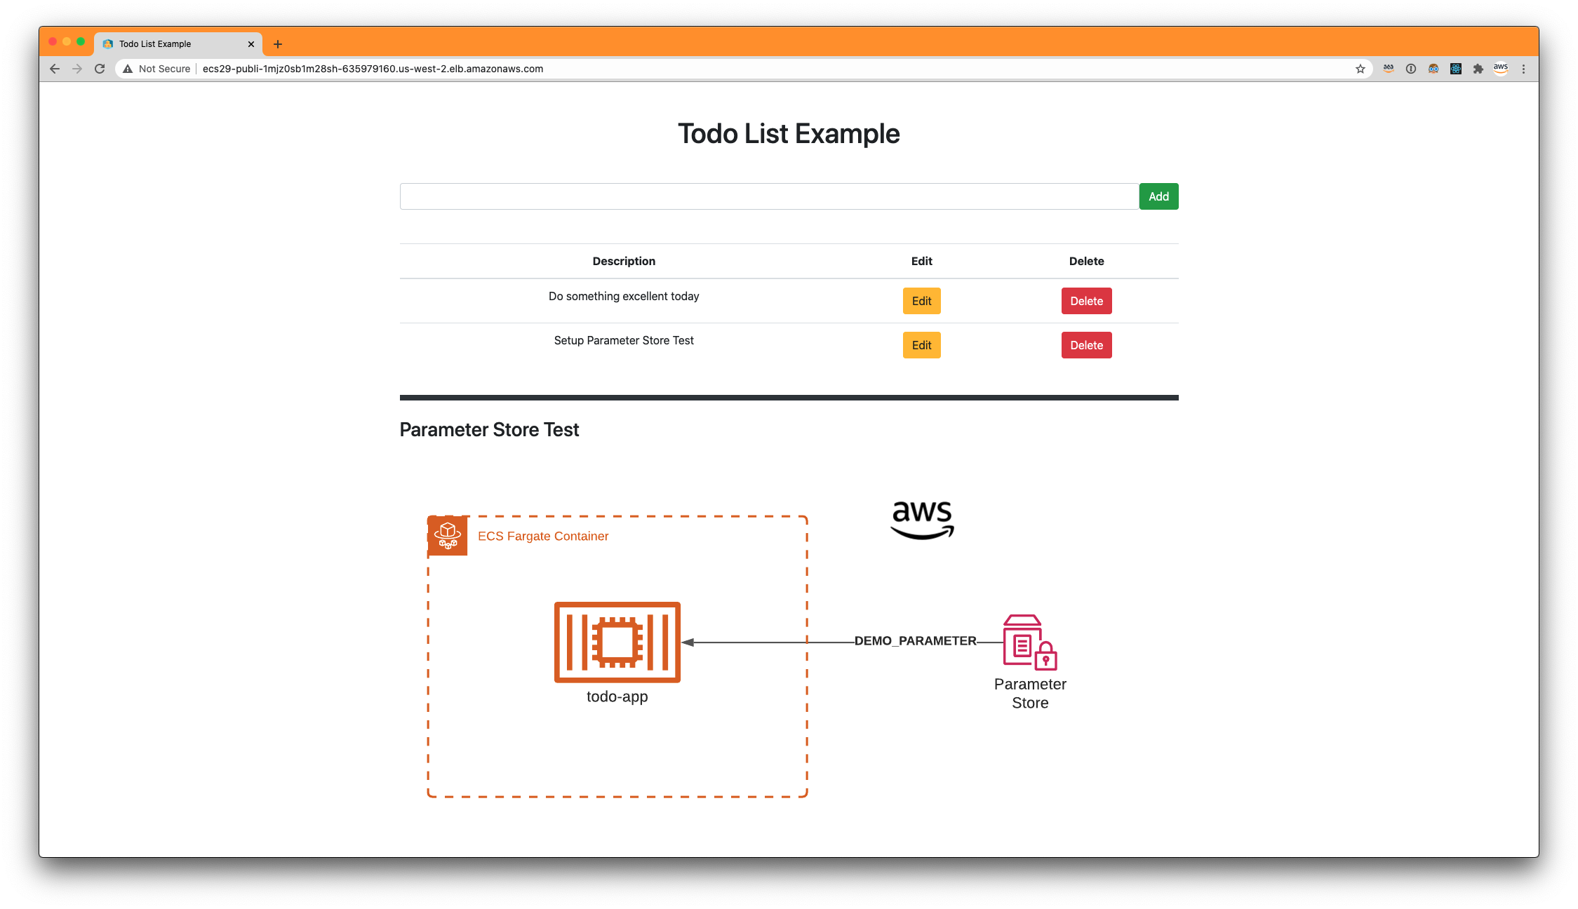Open the three-dot Chrome menu

coord(1523,69)
